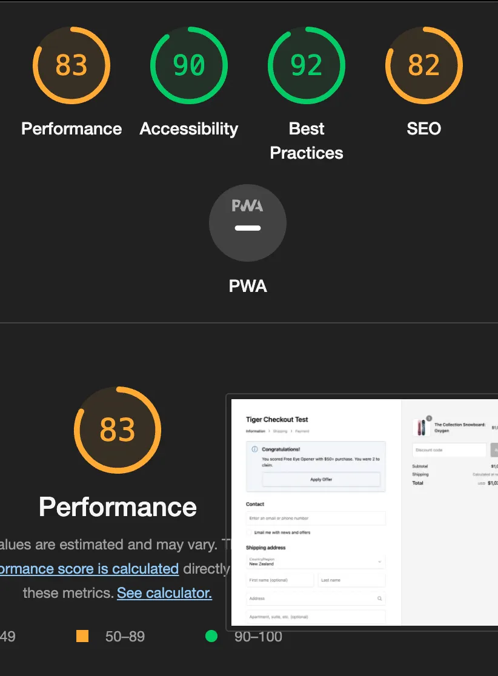The image size is (498, 676).
Task: Click the info icon beside Congratulations
Action: pos(254,449)
